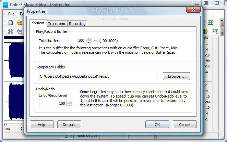Viewport: 227px width, 142px height.
Task: Click the Cancel button
Action: coord(184,125)
